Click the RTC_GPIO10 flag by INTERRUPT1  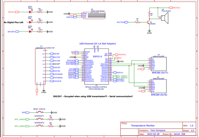(22, 119)
